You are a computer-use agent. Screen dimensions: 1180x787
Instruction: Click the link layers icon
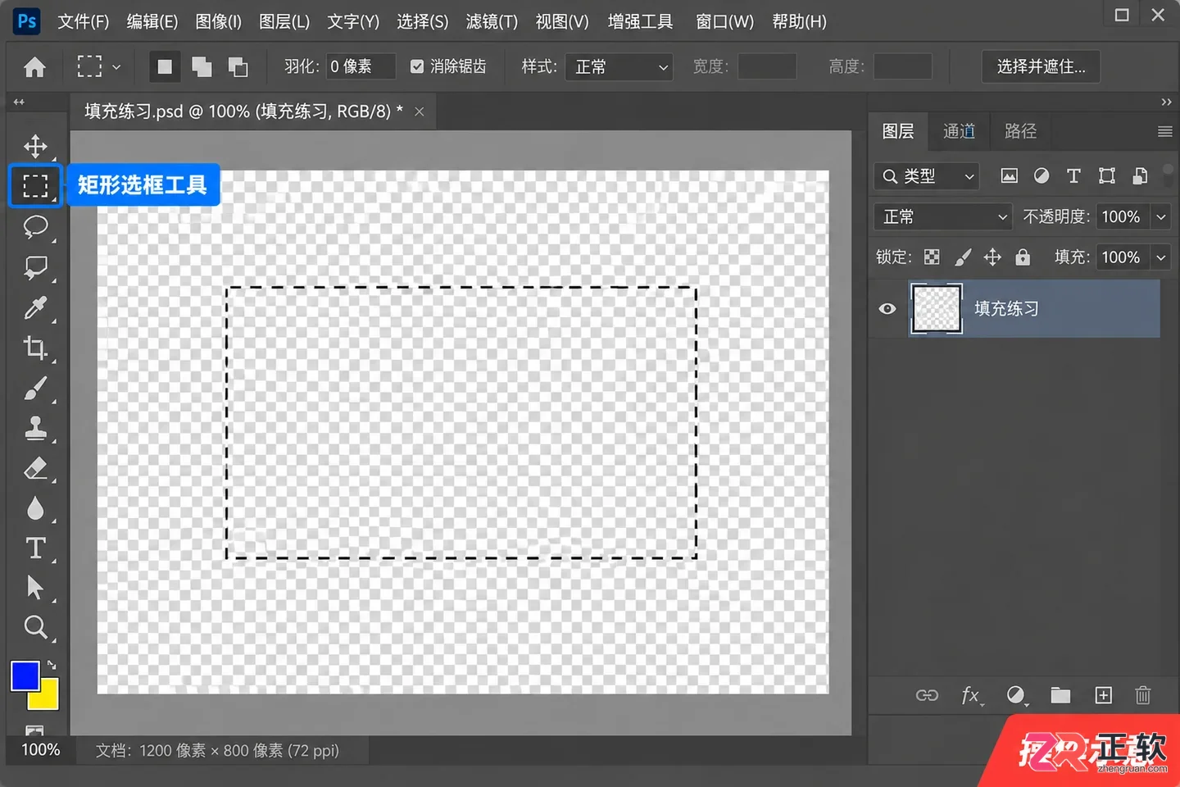click(x=927, y=695)
